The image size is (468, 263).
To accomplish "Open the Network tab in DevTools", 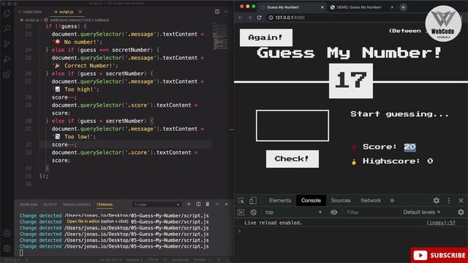I will point(371,201).
